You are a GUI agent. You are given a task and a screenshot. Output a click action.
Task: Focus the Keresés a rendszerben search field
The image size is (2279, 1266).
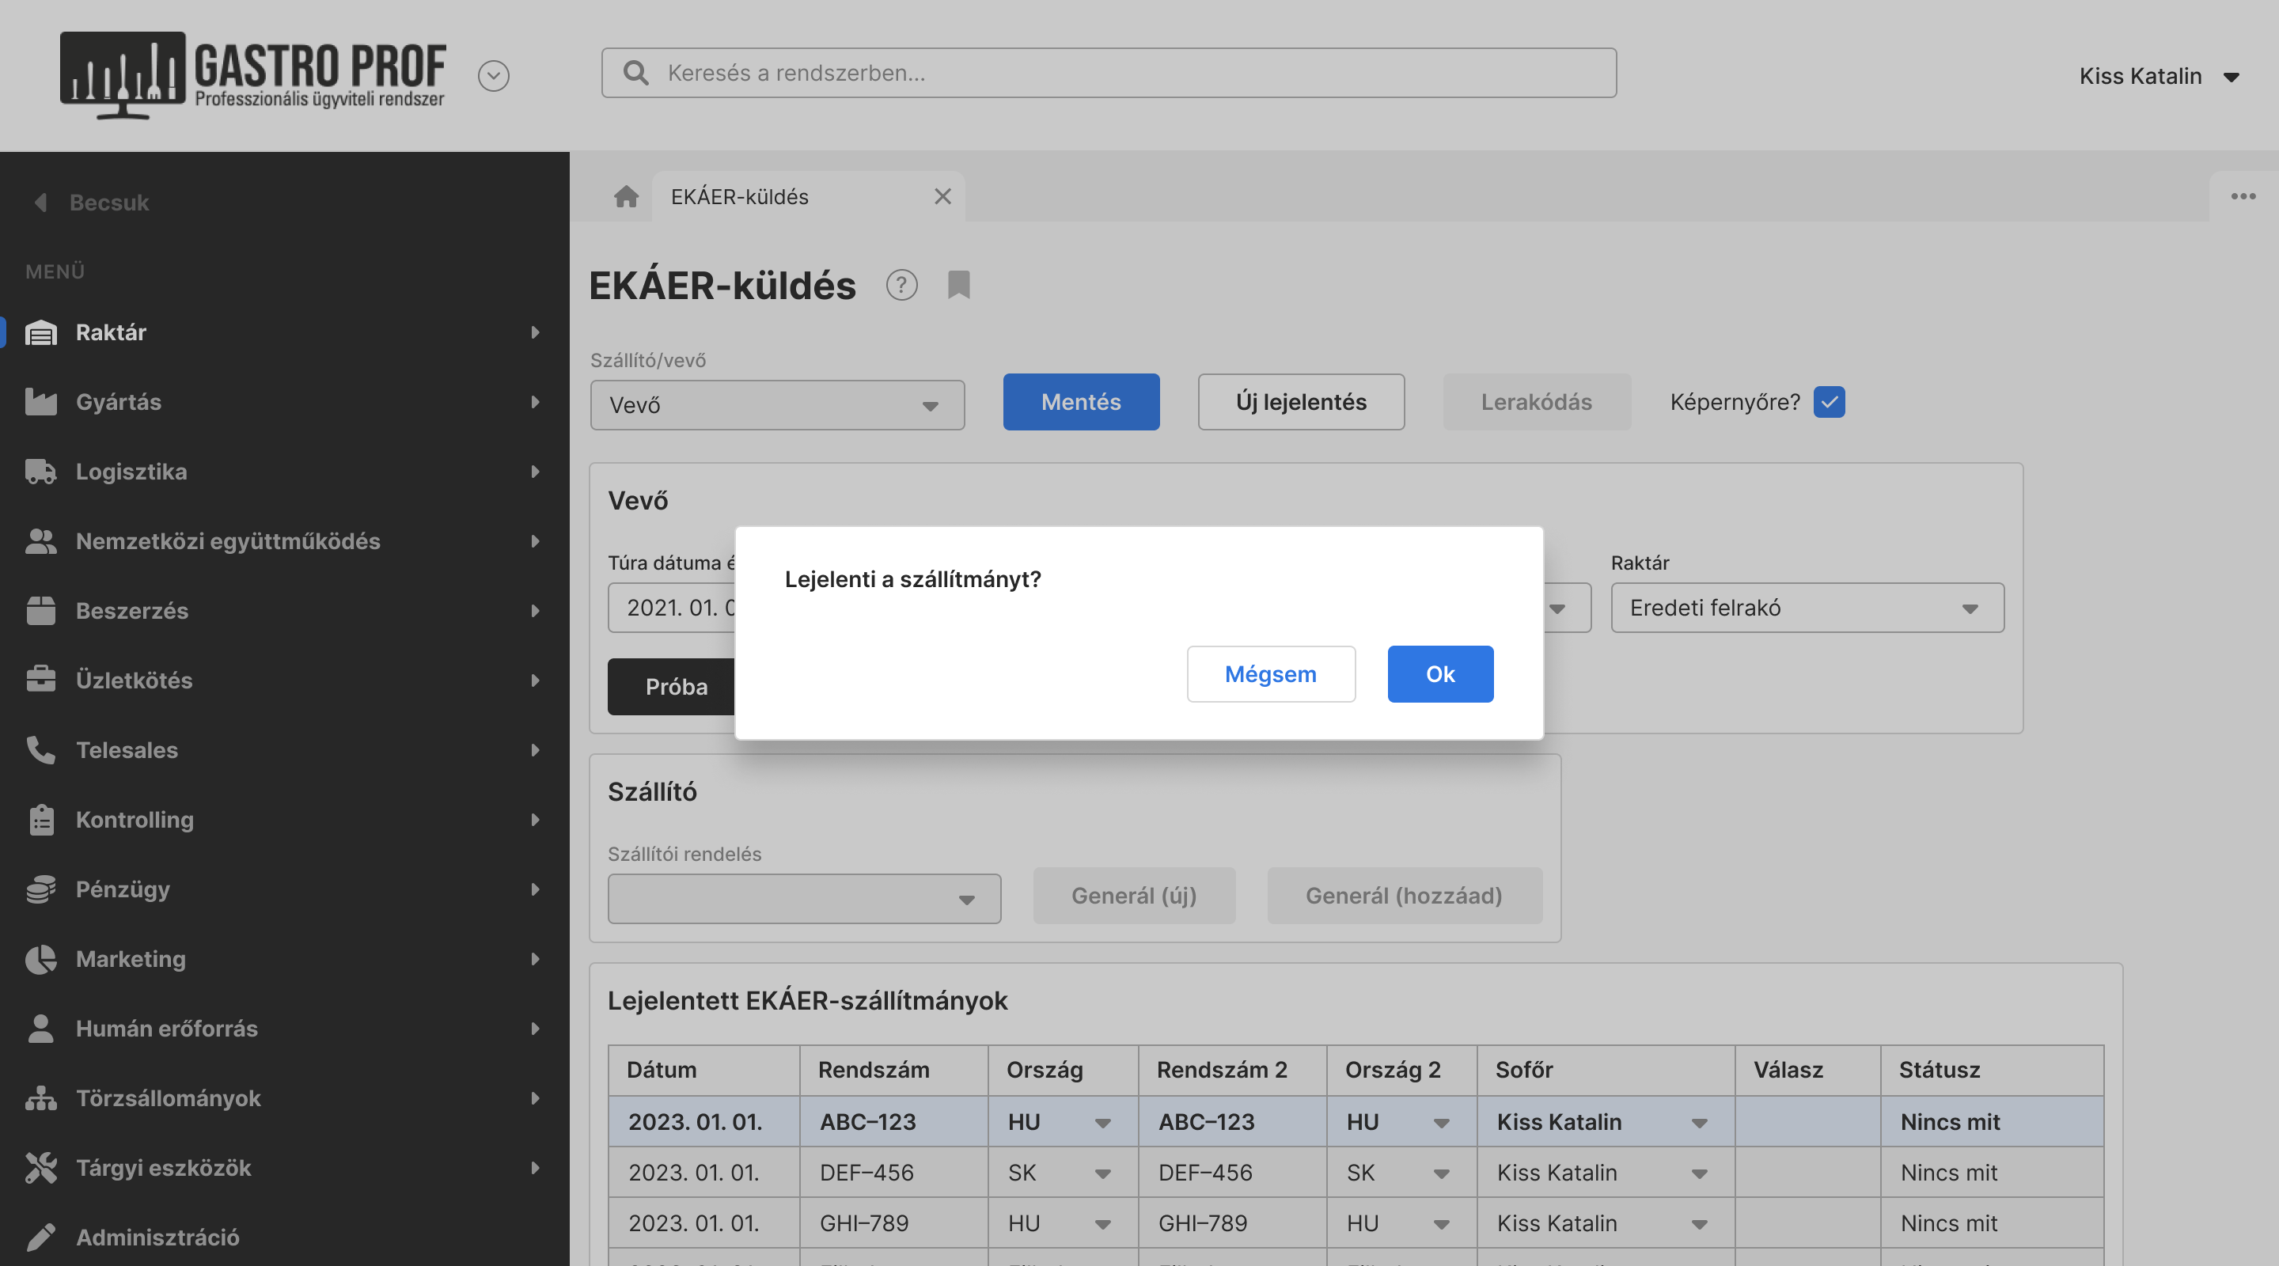pyautogui.click(x=1109, y=73)
